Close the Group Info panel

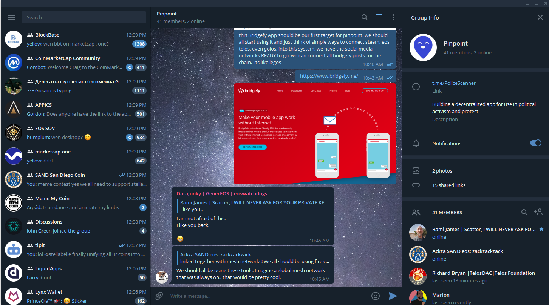click(540, 17)
